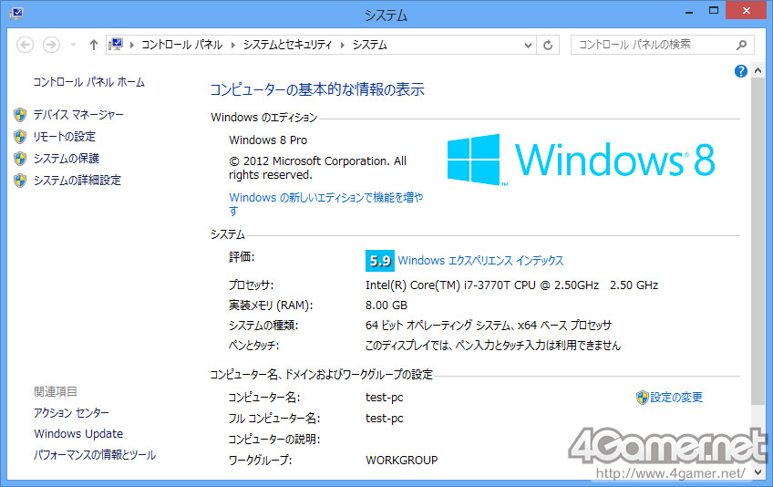Image resolution: width=773 pixels, height=487 pixels.
Task: Open Windows エクスペリエンス インデックス link
Action: coord(480,261)
